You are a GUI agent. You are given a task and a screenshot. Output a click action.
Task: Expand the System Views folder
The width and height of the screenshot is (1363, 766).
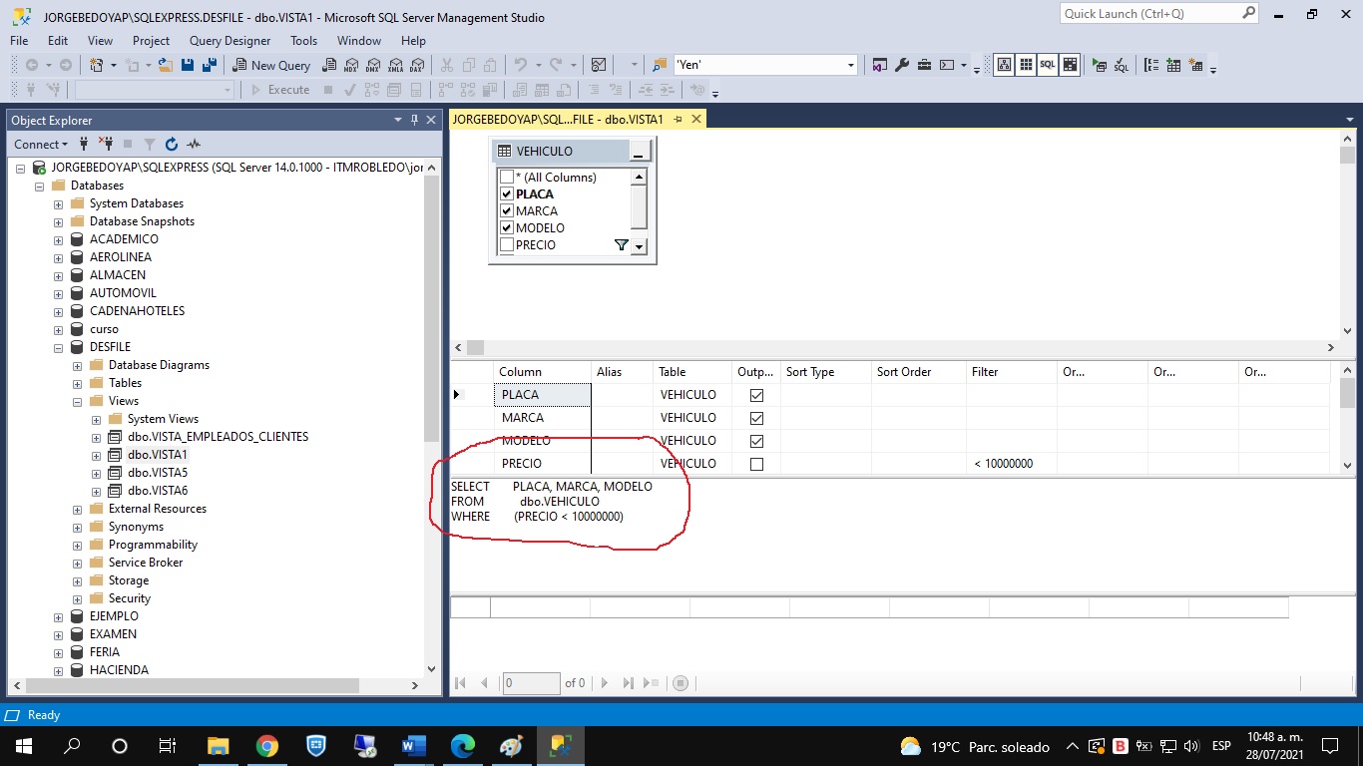[x=96, y=420]
